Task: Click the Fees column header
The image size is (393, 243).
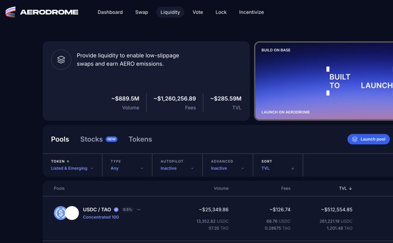Action: pyautogui.click(x=286, y=188)
